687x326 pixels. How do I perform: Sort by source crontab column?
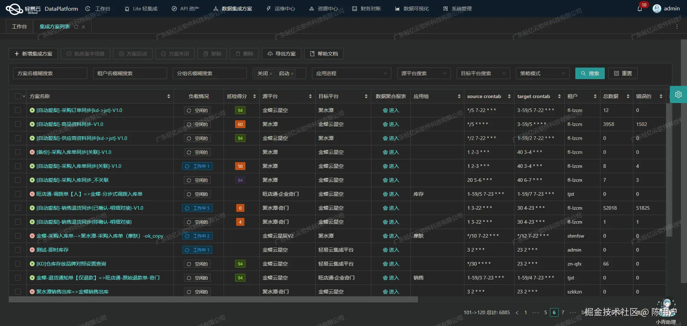coord(509,96)
